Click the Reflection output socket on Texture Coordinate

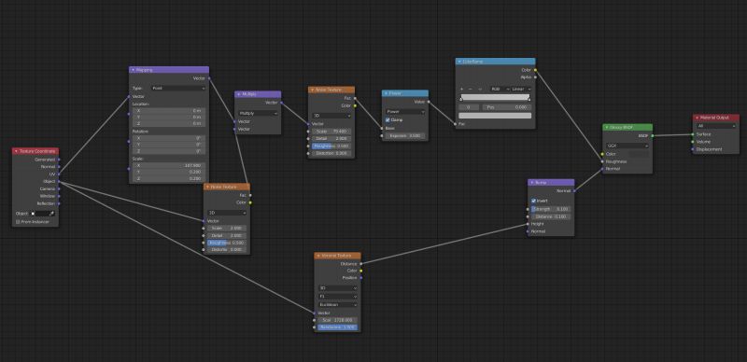(59, 204)
